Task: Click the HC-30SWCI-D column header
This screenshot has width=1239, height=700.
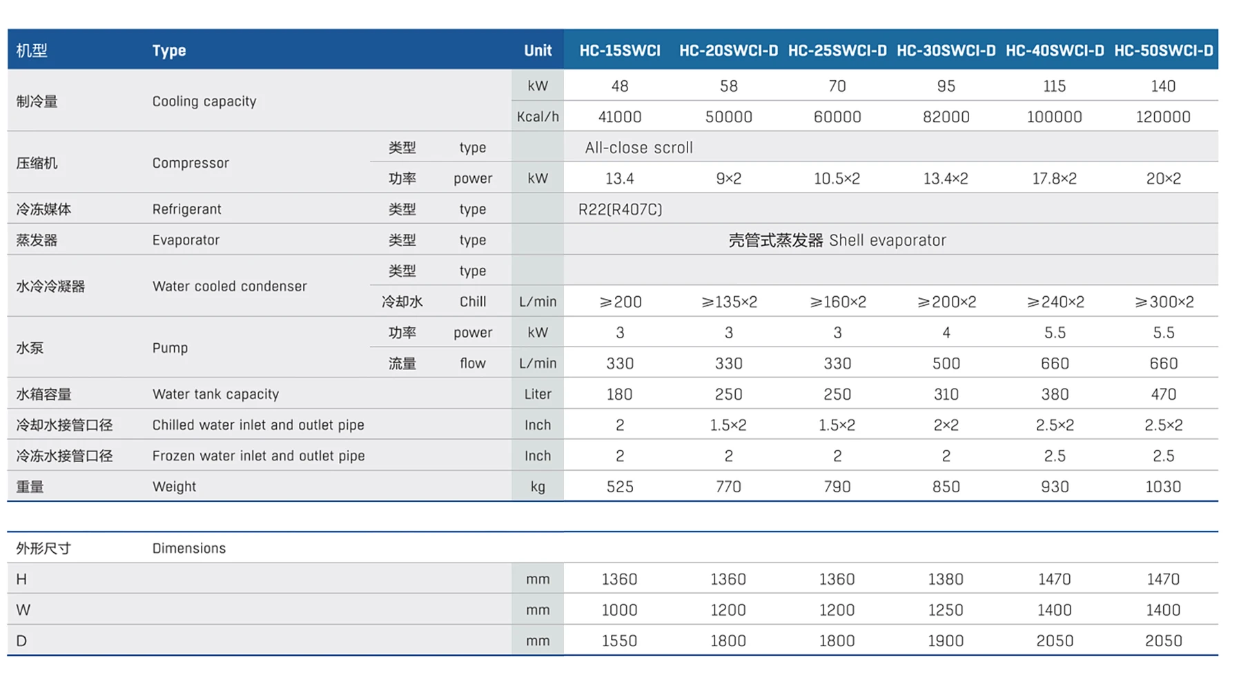Action: (946, 50)
